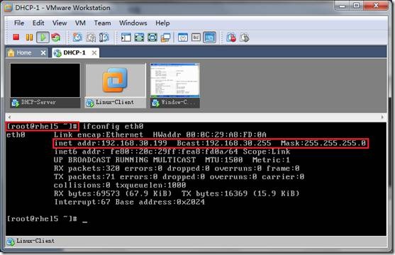
Task: Click the yellow Suspend VM button
Action: (29, 38)
